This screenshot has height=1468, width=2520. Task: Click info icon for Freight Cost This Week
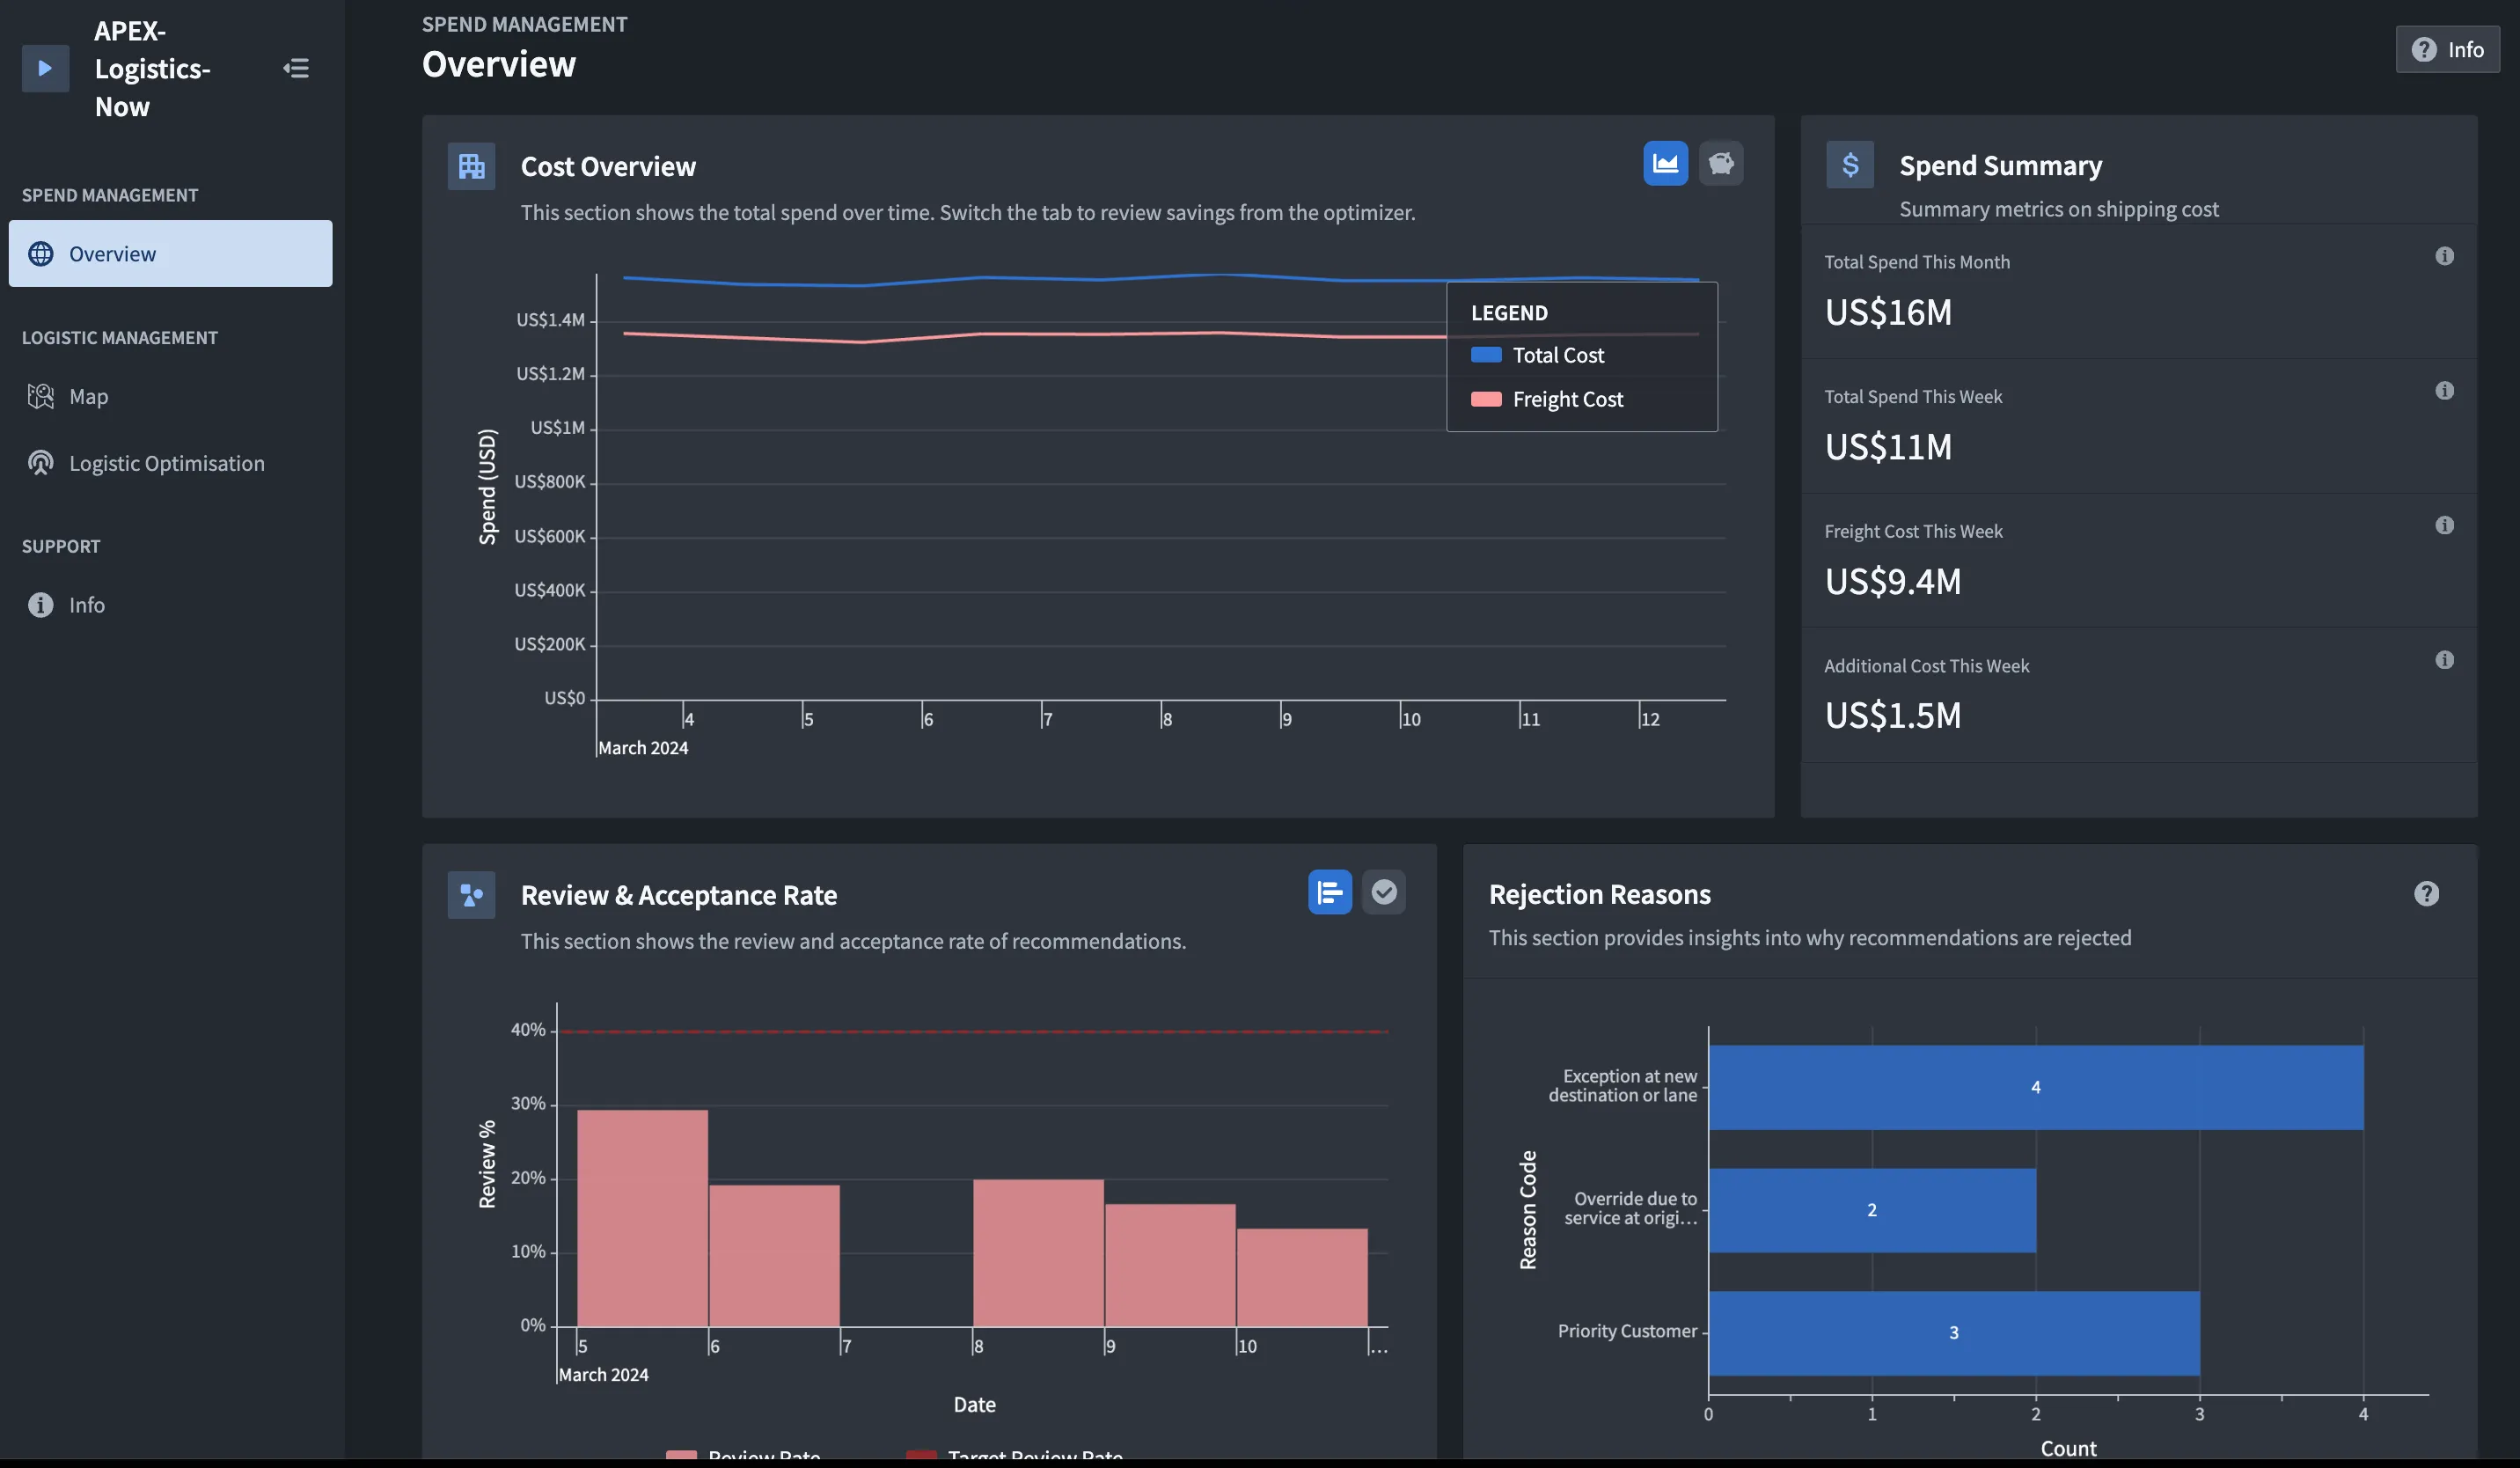[x=2444, y=526]
